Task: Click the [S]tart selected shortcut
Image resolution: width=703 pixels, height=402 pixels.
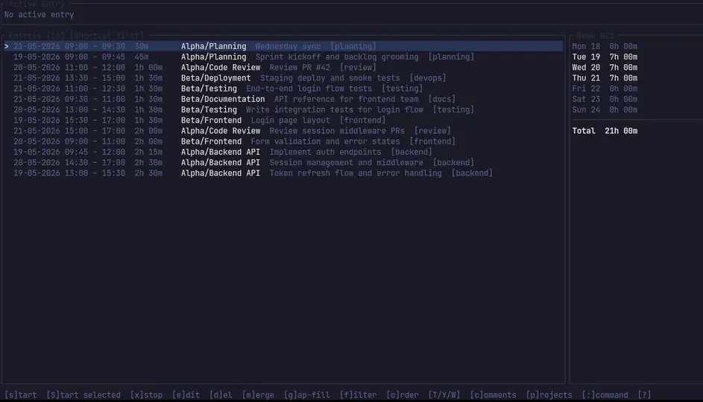Action: (83, 395)
